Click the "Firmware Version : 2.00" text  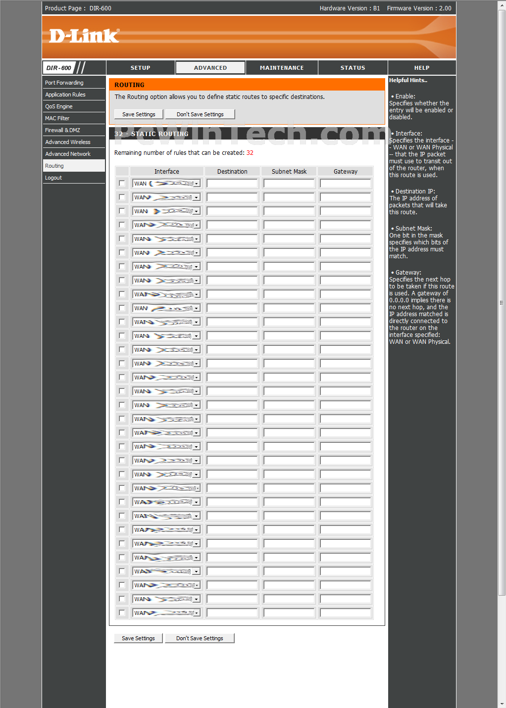point(419,8)
